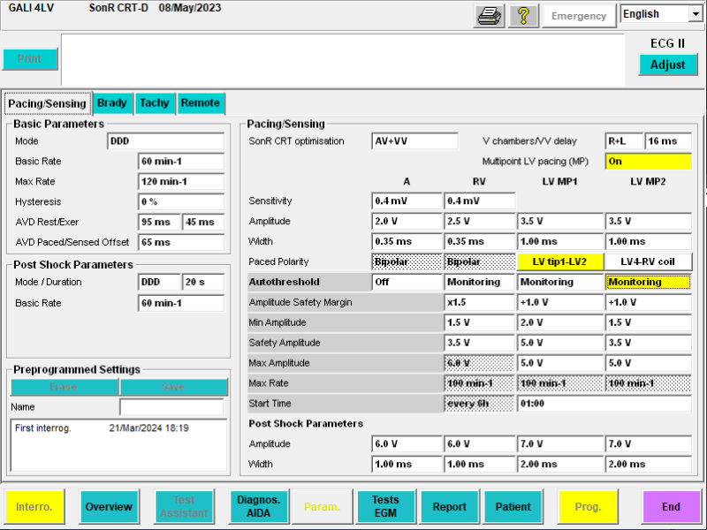Open the Patient information screen

coord(513,506)
